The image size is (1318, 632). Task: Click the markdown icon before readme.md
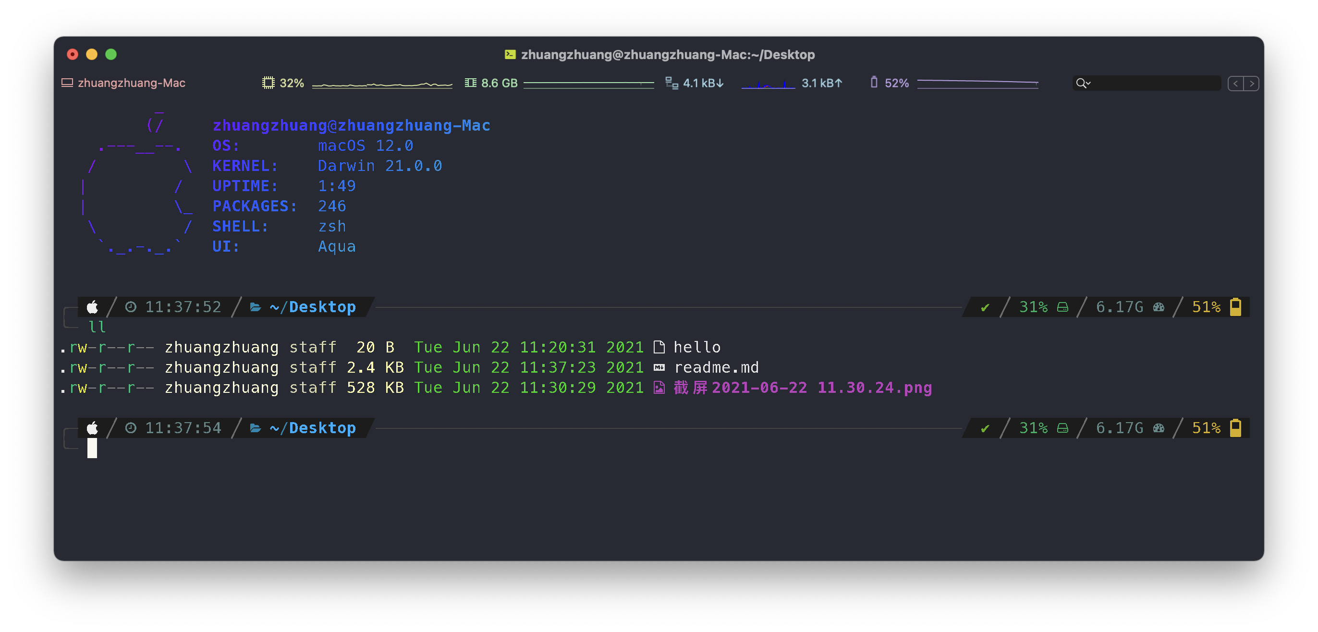659,367
